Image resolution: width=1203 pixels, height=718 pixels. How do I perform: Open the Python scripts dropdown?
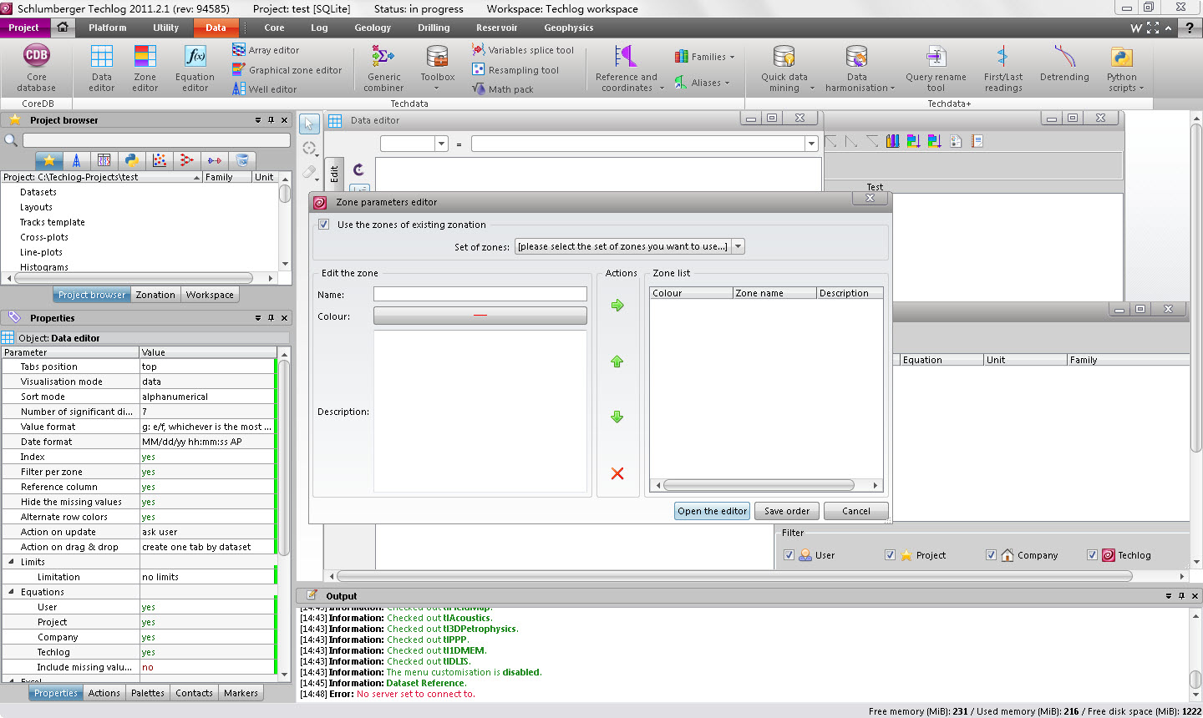click(1141, 88)
